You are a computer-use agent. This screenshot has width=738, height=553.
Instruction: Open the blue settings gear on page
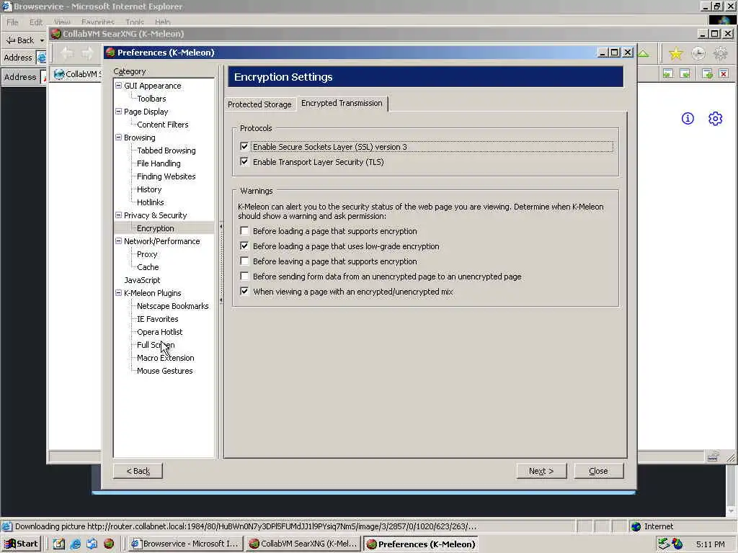pos(715,119)
